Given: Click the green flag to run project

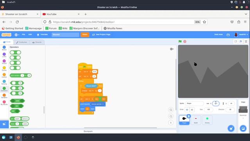Looking at the screenshot, I should (x=180, y=42).
